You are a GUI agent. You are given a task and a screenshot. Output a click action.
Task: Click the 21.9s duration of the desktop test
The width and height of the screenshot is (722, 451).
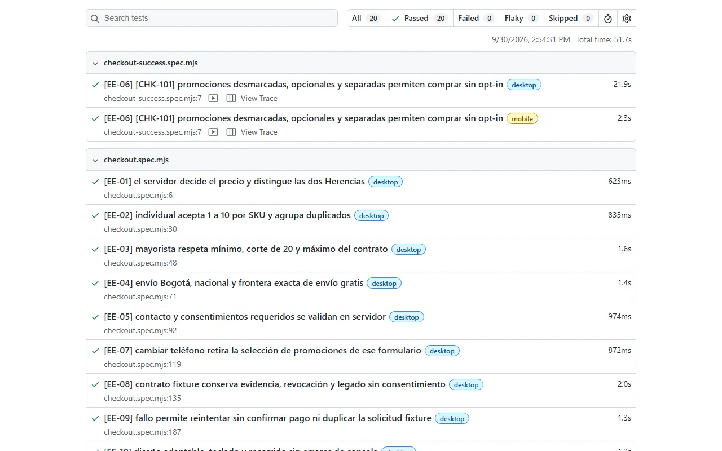(x=622, y=85)
